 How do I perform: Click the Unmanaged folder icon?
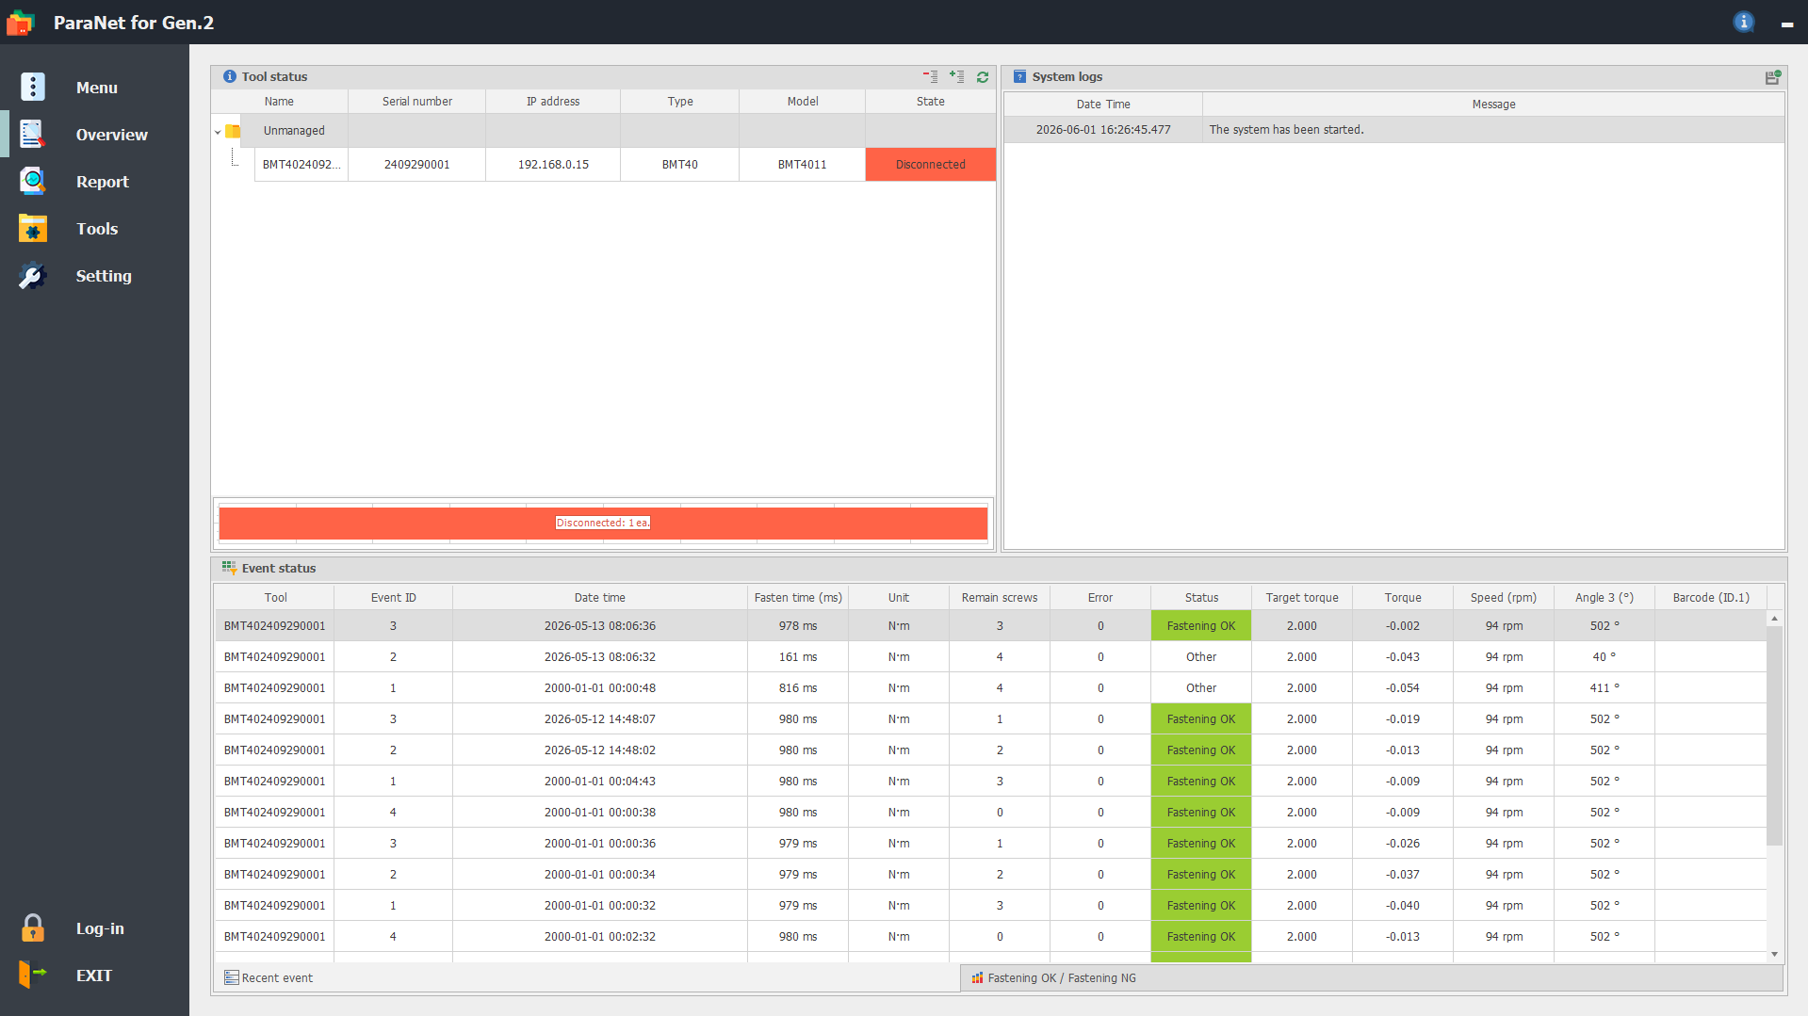coord(233,131)
